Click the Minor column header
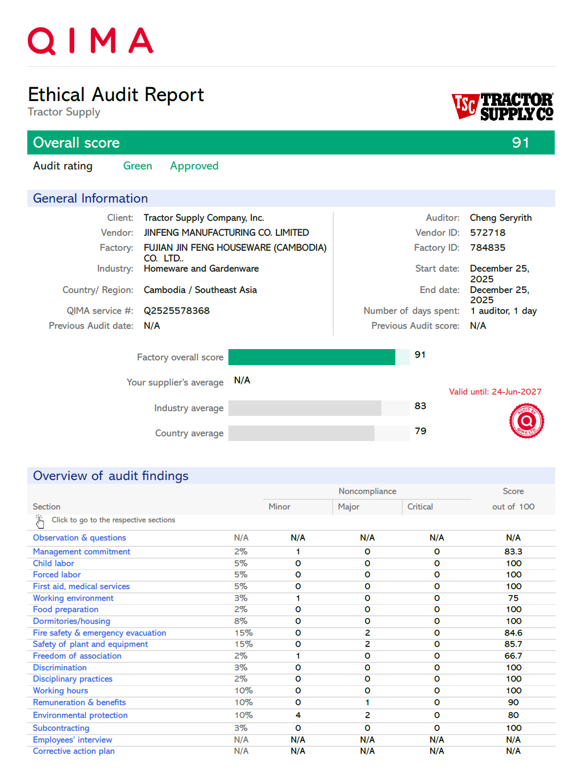 pyautogui.click(x=279, y=507)
